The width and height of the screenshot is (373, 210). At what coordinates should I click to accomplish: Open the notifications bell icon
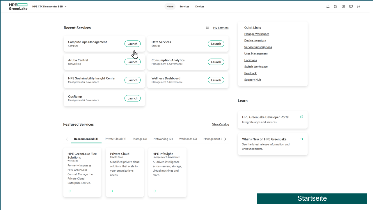coord(328,6)
